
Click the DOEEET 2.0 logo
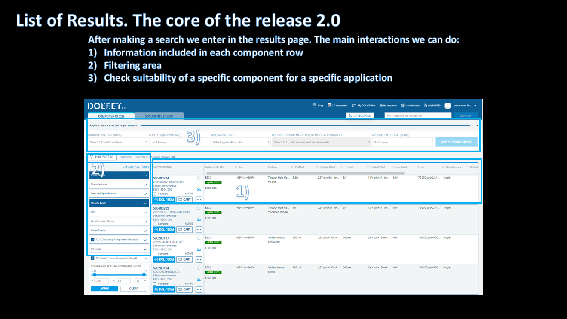107,106
